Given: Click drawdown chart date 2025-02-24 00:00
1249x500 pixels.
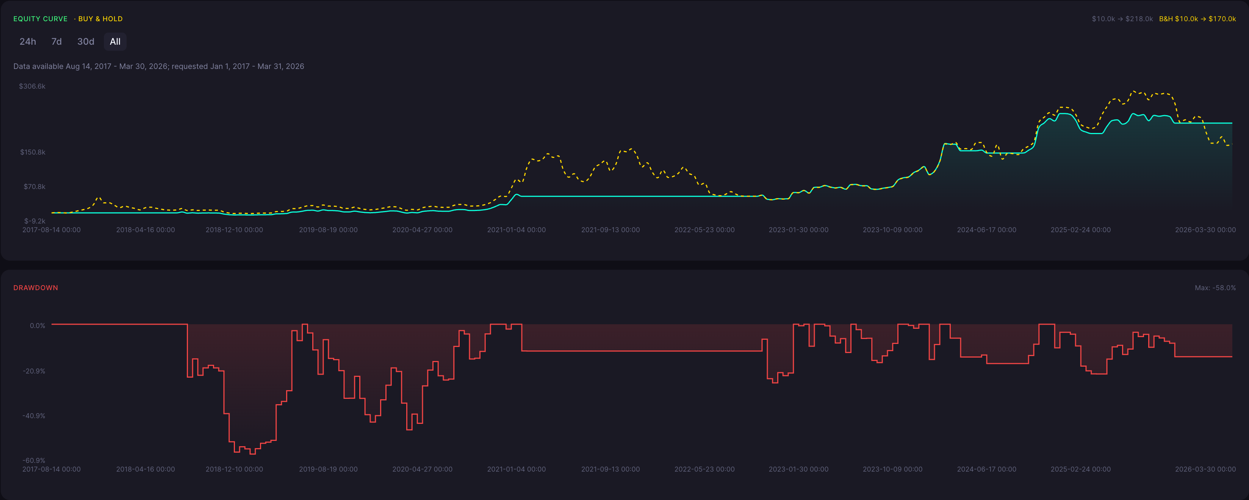Looking at the screenshot, I should (1081, 469).
